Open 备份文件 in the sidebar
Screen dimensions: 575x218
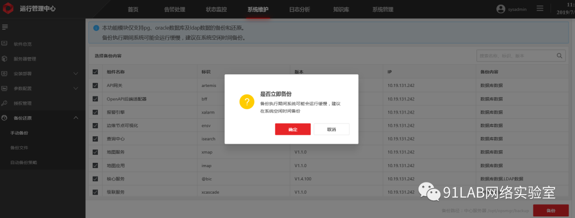[19, 148]
